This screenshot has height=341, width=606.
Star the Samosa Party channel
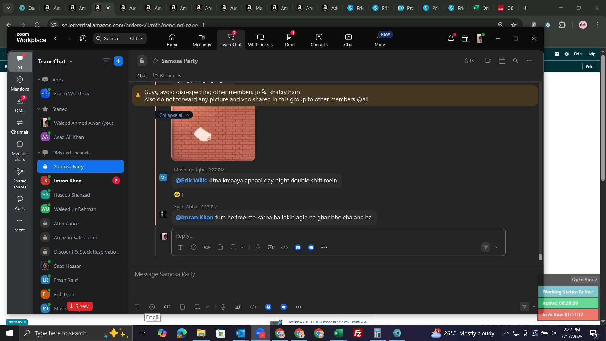pos(155,61)
